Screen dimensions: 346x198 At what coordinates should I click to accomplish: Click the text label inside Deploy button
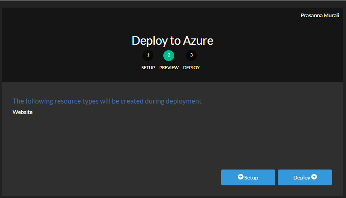[x=301, y=178]
